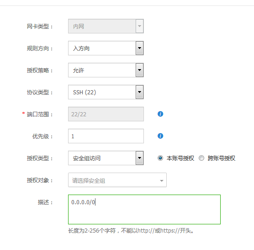The height and width of the screenshot is (250, 254).
Task: Open the 规则方向 dropdown showing 入方向
Action: [x=106, y=48]
